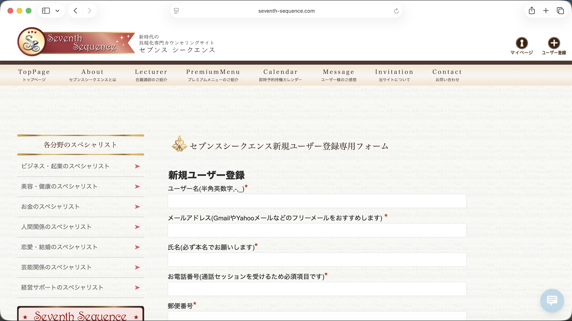The height and width of the screenshot is (321, 572).
Task: Open the PremiumMenu navigation item
Action: click(213, 75)
